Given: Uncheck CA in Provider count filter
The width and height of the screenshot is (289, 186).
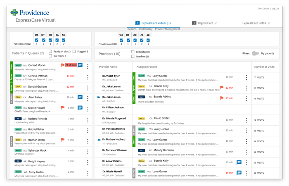Looking at the screenshot, I should click(x=142, y=40).
